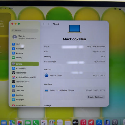
Task: Go back with the left chevron
Action: pyautogui.click(x=44, y=24)
